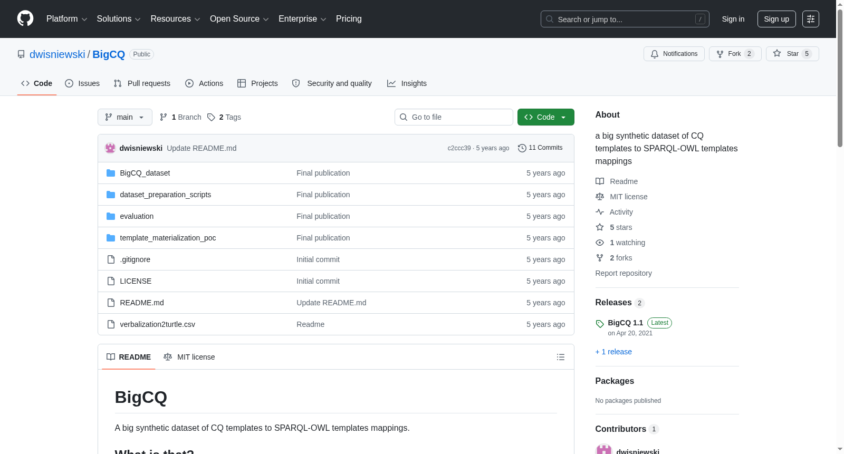Open appearance settings icon in header
Screen dimensions: 844x454
tap(811, 19)
